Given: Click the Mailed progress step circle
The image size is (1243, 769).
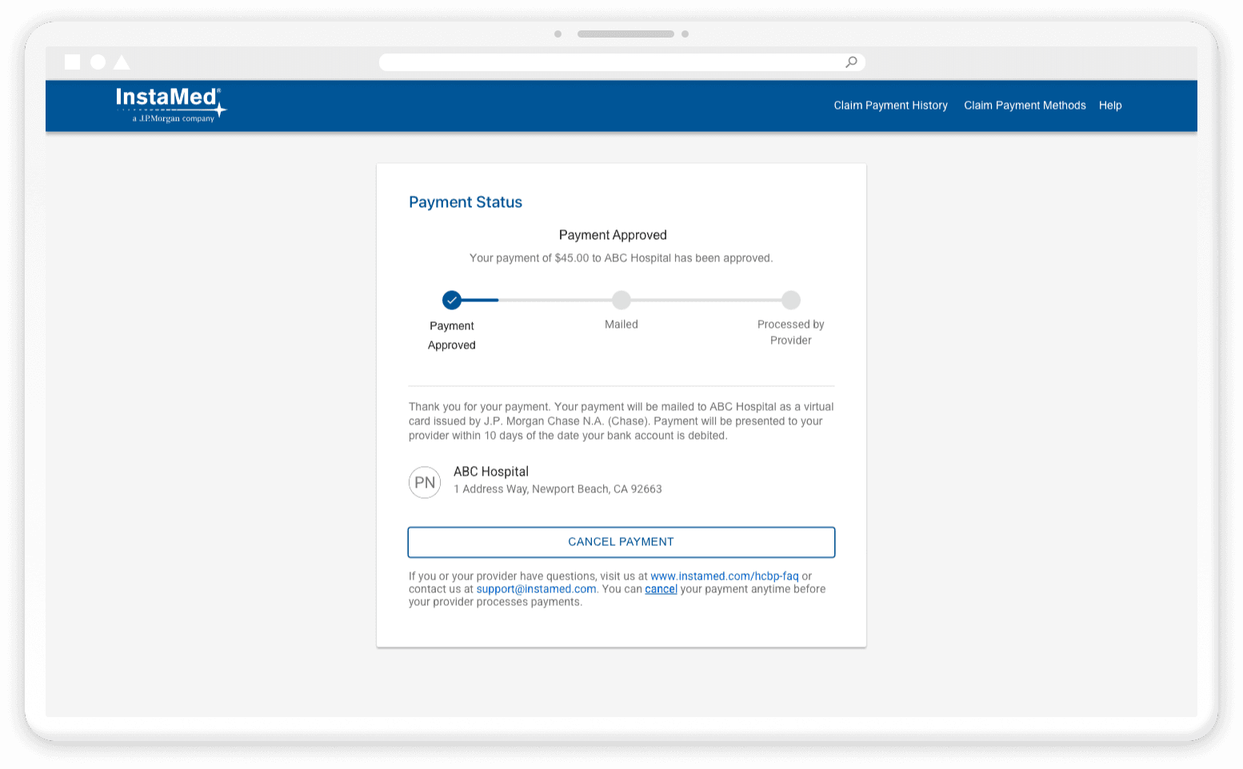Looking at the screenshot, I should click(x=621, y=300).
